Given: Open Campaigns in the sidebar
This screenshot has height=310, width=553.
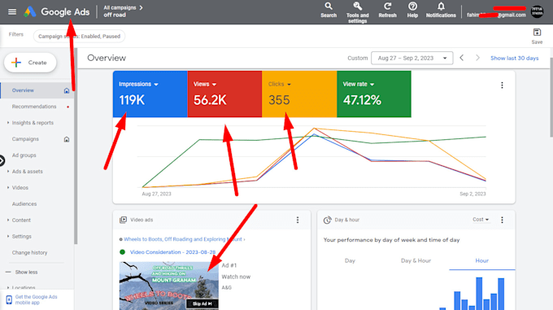Looking at the screenshot, I should tap(25, 139).
